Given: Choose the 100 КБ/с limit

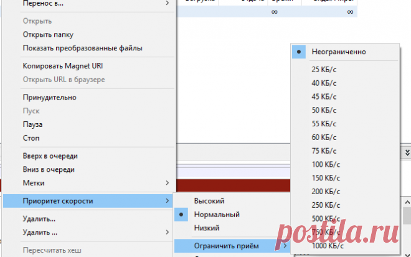Looking at the screenshot, I should pos(345,164).
